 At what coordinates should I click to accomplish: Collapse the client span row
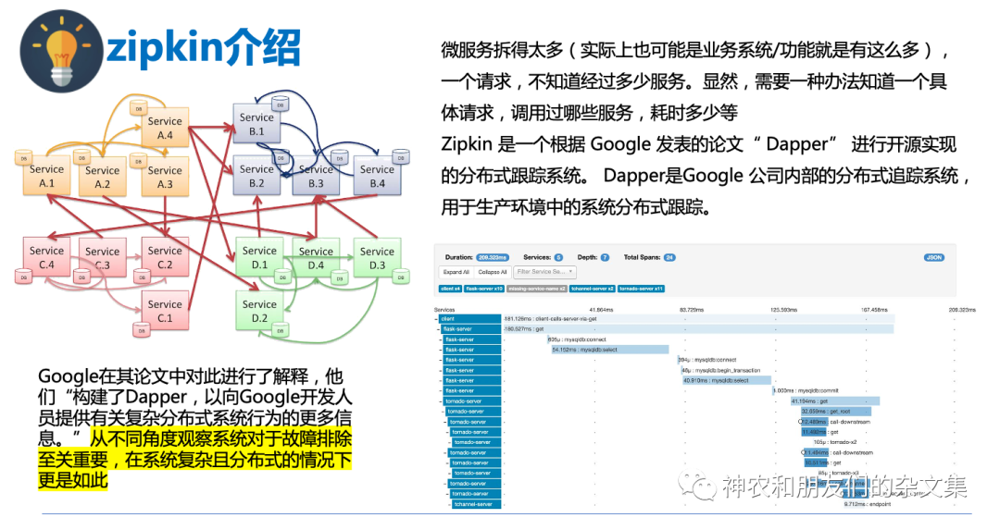436,318
